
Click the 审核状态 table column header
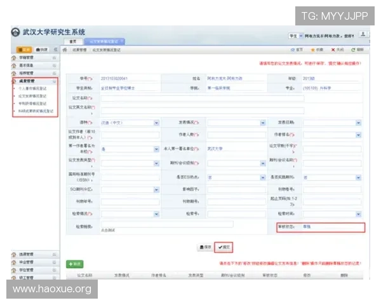click(270, 275)
